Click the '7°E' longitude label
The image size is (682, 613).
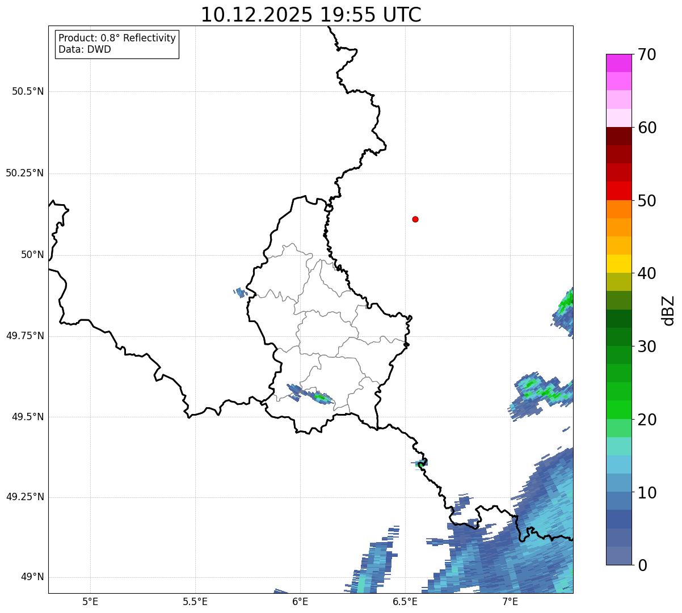click(510, 602)
